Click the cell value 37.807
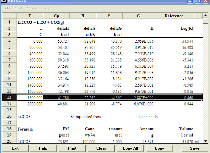Screen dimensions: 210x153 pos(90,47)
